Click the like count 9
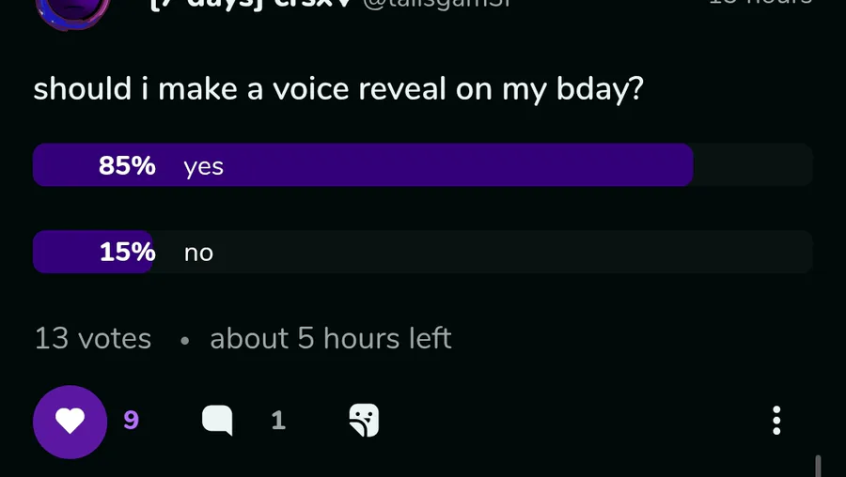The height and width of the screenshot is (477, 846). tap(131, 421)
